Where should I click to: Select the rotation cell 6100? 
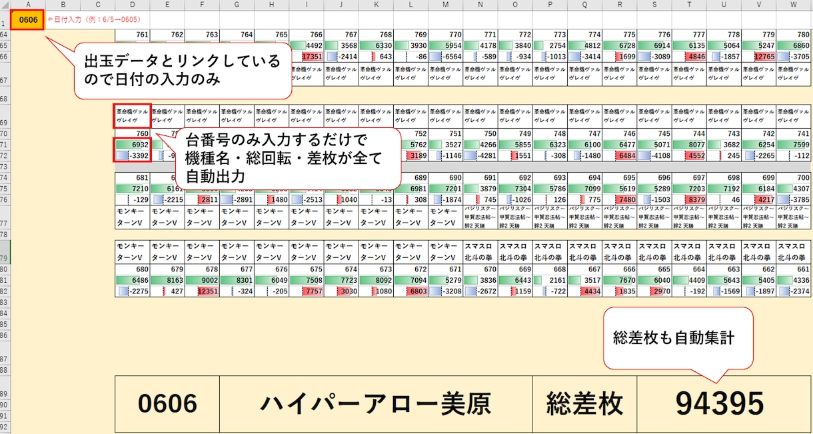pyautogui.click(x=585, y=144)
